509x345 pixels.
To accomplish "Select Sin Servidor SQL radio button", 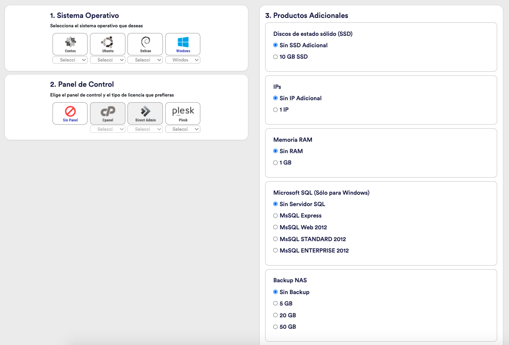I will (276, 204).
